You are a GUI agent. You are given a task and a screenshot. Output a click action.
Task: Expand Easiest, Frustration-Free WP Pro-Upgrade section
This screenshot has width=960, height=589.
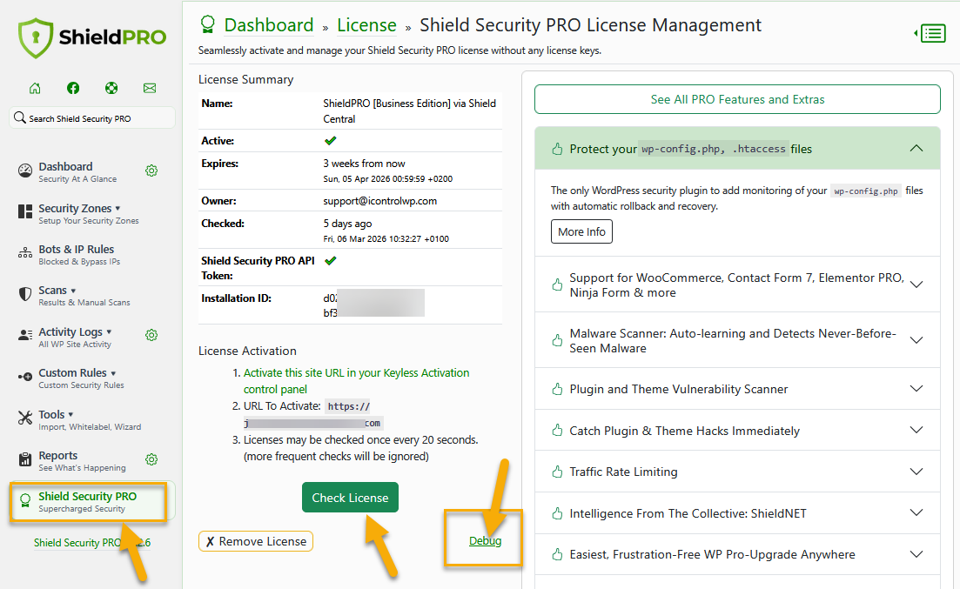737,554
